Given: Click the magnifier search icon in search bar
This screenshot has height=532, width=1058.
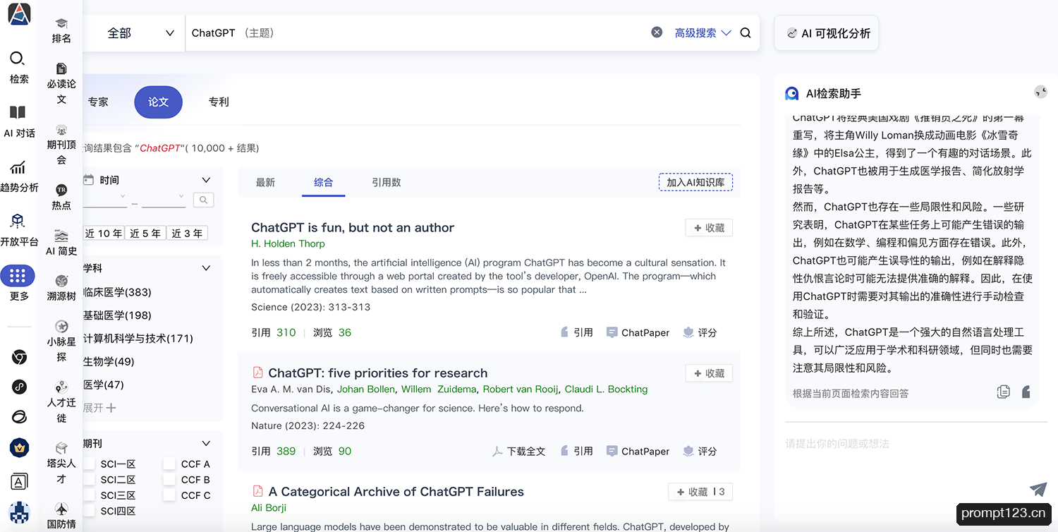Looking at the screenshot, I should coord(746,32).
